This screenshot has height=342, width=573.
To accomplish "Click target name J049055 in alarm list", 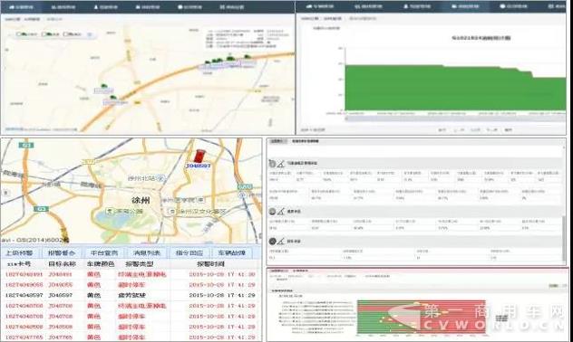I will (61, 285).
